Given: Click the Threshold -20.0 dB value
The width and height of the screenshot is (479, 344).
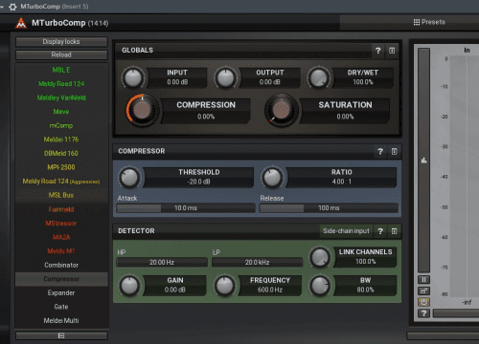Looking at the screenshot, I should coord(198,182).
